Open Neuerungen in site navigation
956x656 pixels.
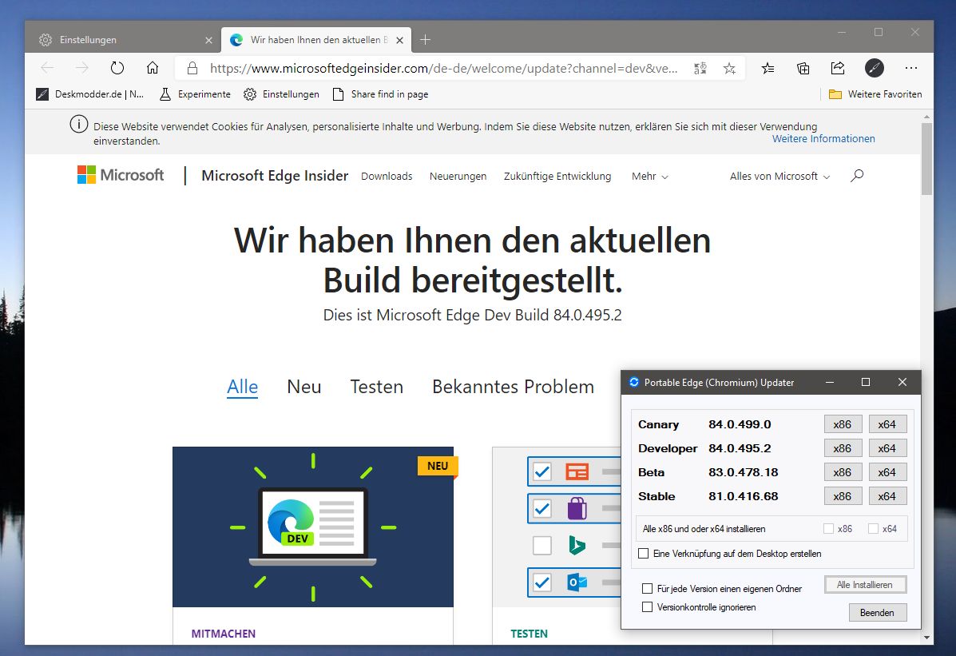[x=458, y=177]
